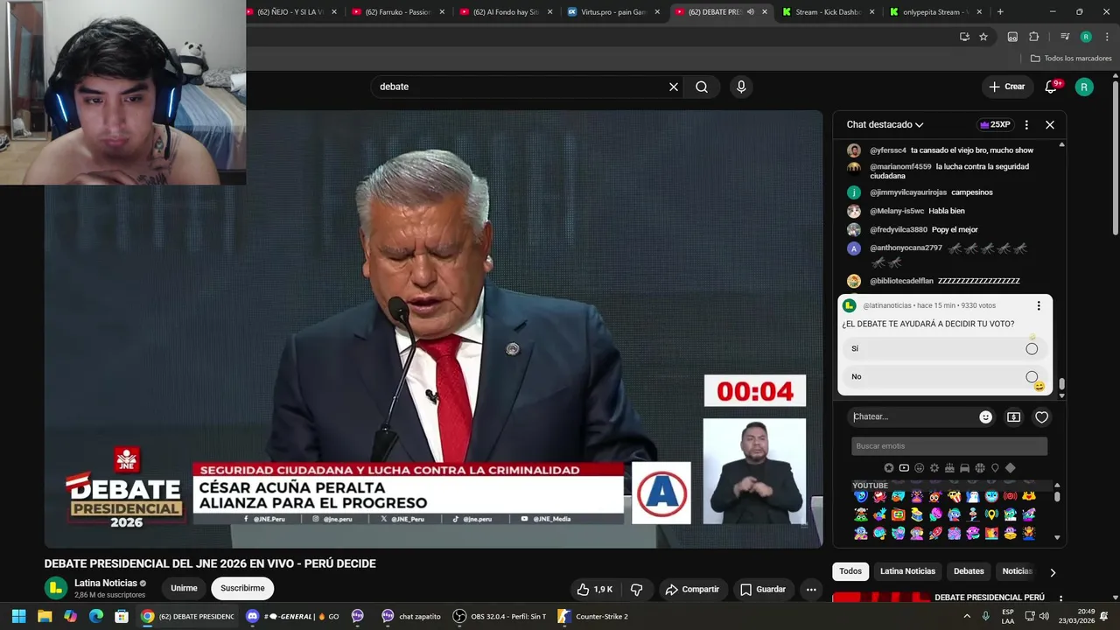Send a heart reaction in chat

pyautogui.click(x=1041, y=417)
